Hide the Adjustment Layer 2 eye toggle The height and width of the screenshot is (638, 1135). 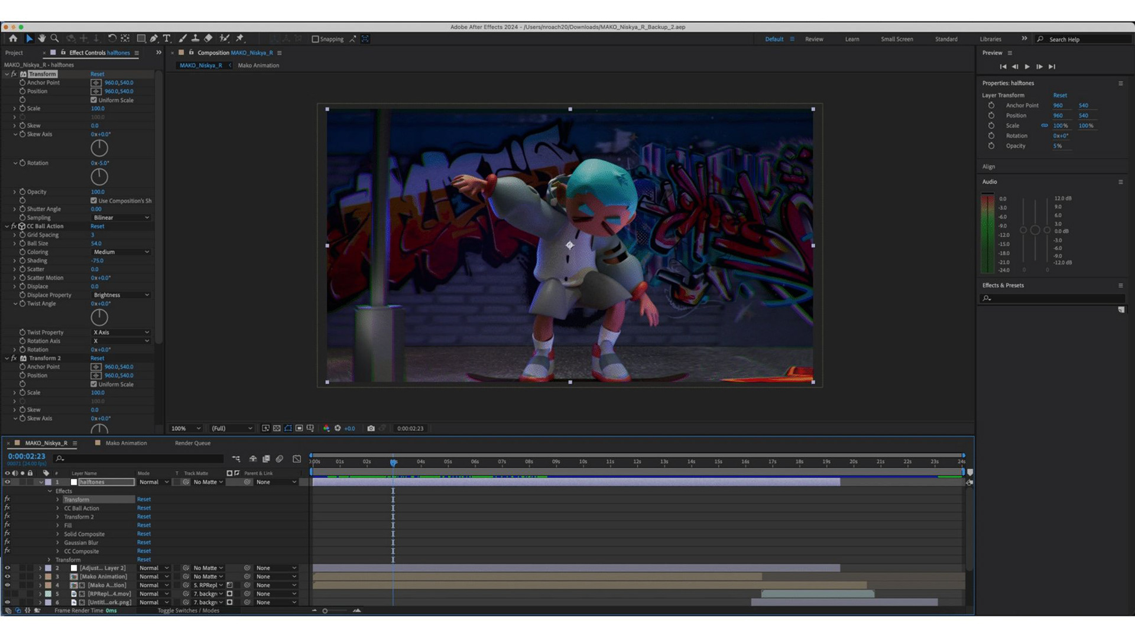pos(7,568)
